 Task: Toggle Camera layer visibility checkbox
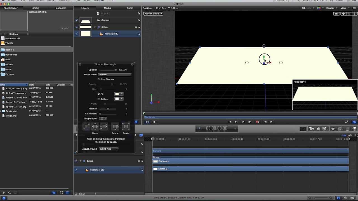tap(76, 20)
